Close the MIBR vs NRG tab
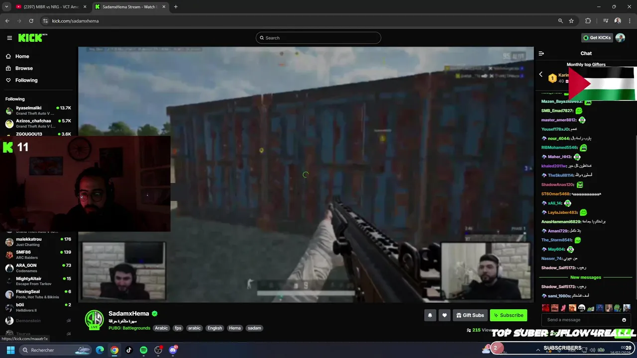The image size is (637, 358). click(85, 7)
